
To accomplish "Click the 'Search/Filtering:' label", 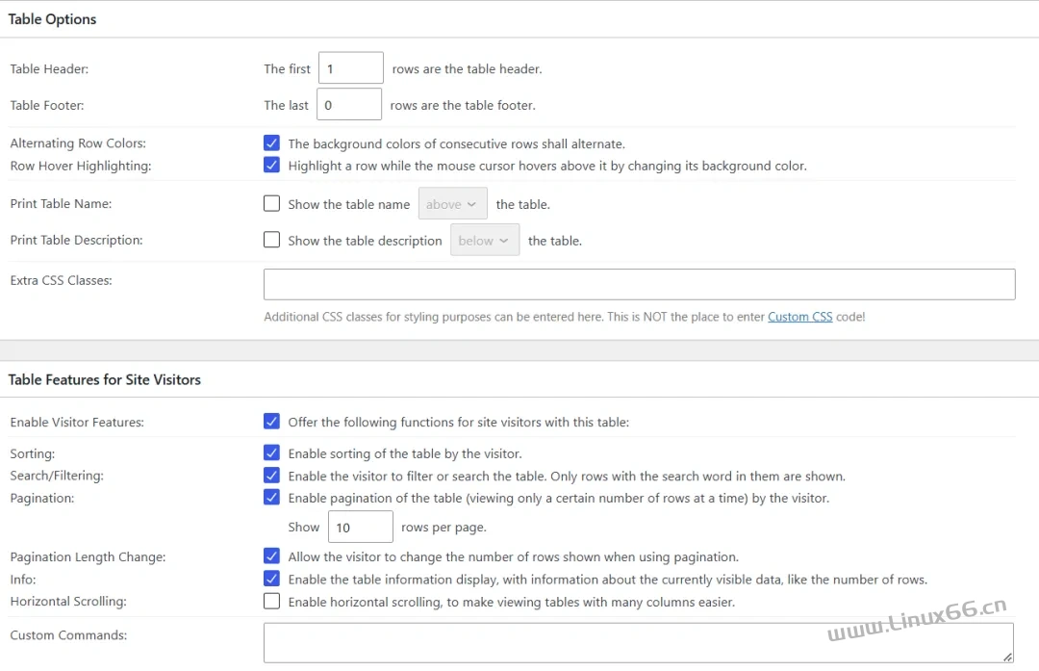I will [x=57, y=476].
